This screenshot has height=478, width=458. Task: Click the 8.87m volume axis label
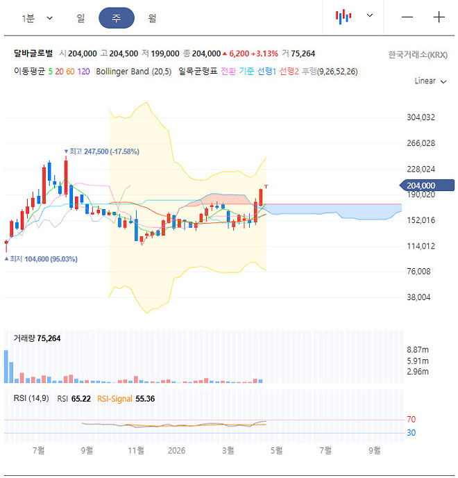point(418,349)
